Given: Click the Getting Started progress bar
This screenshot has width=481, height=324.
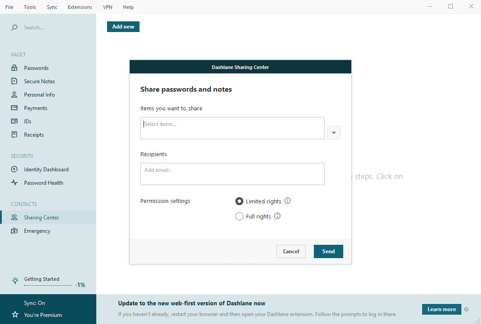Looking at the screenshot, I should pos(48,285).
